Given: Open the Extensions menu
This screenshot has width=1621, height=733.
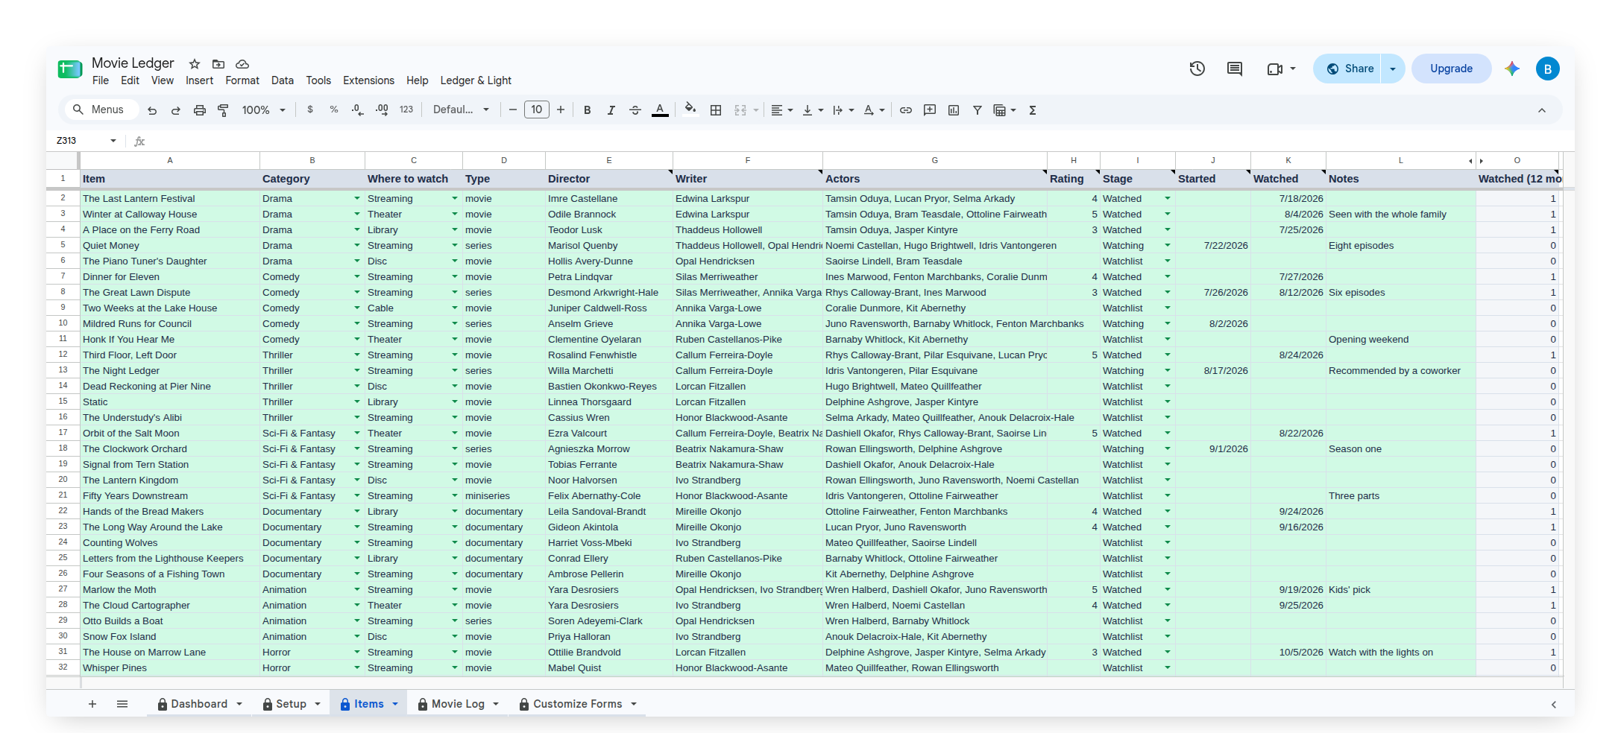Looking at the screenshot, I should 368,80.
